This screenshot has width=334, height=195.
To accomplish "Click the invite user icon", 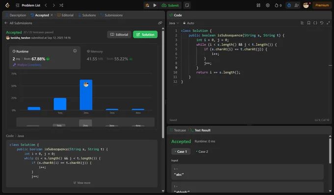I will tap(296, 5).
